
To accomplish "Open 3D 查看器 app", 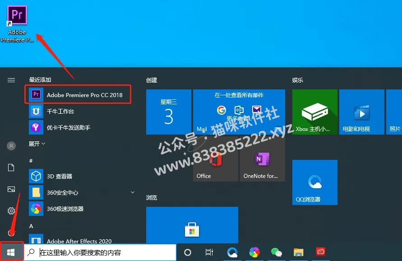I will tap(79, 176).
